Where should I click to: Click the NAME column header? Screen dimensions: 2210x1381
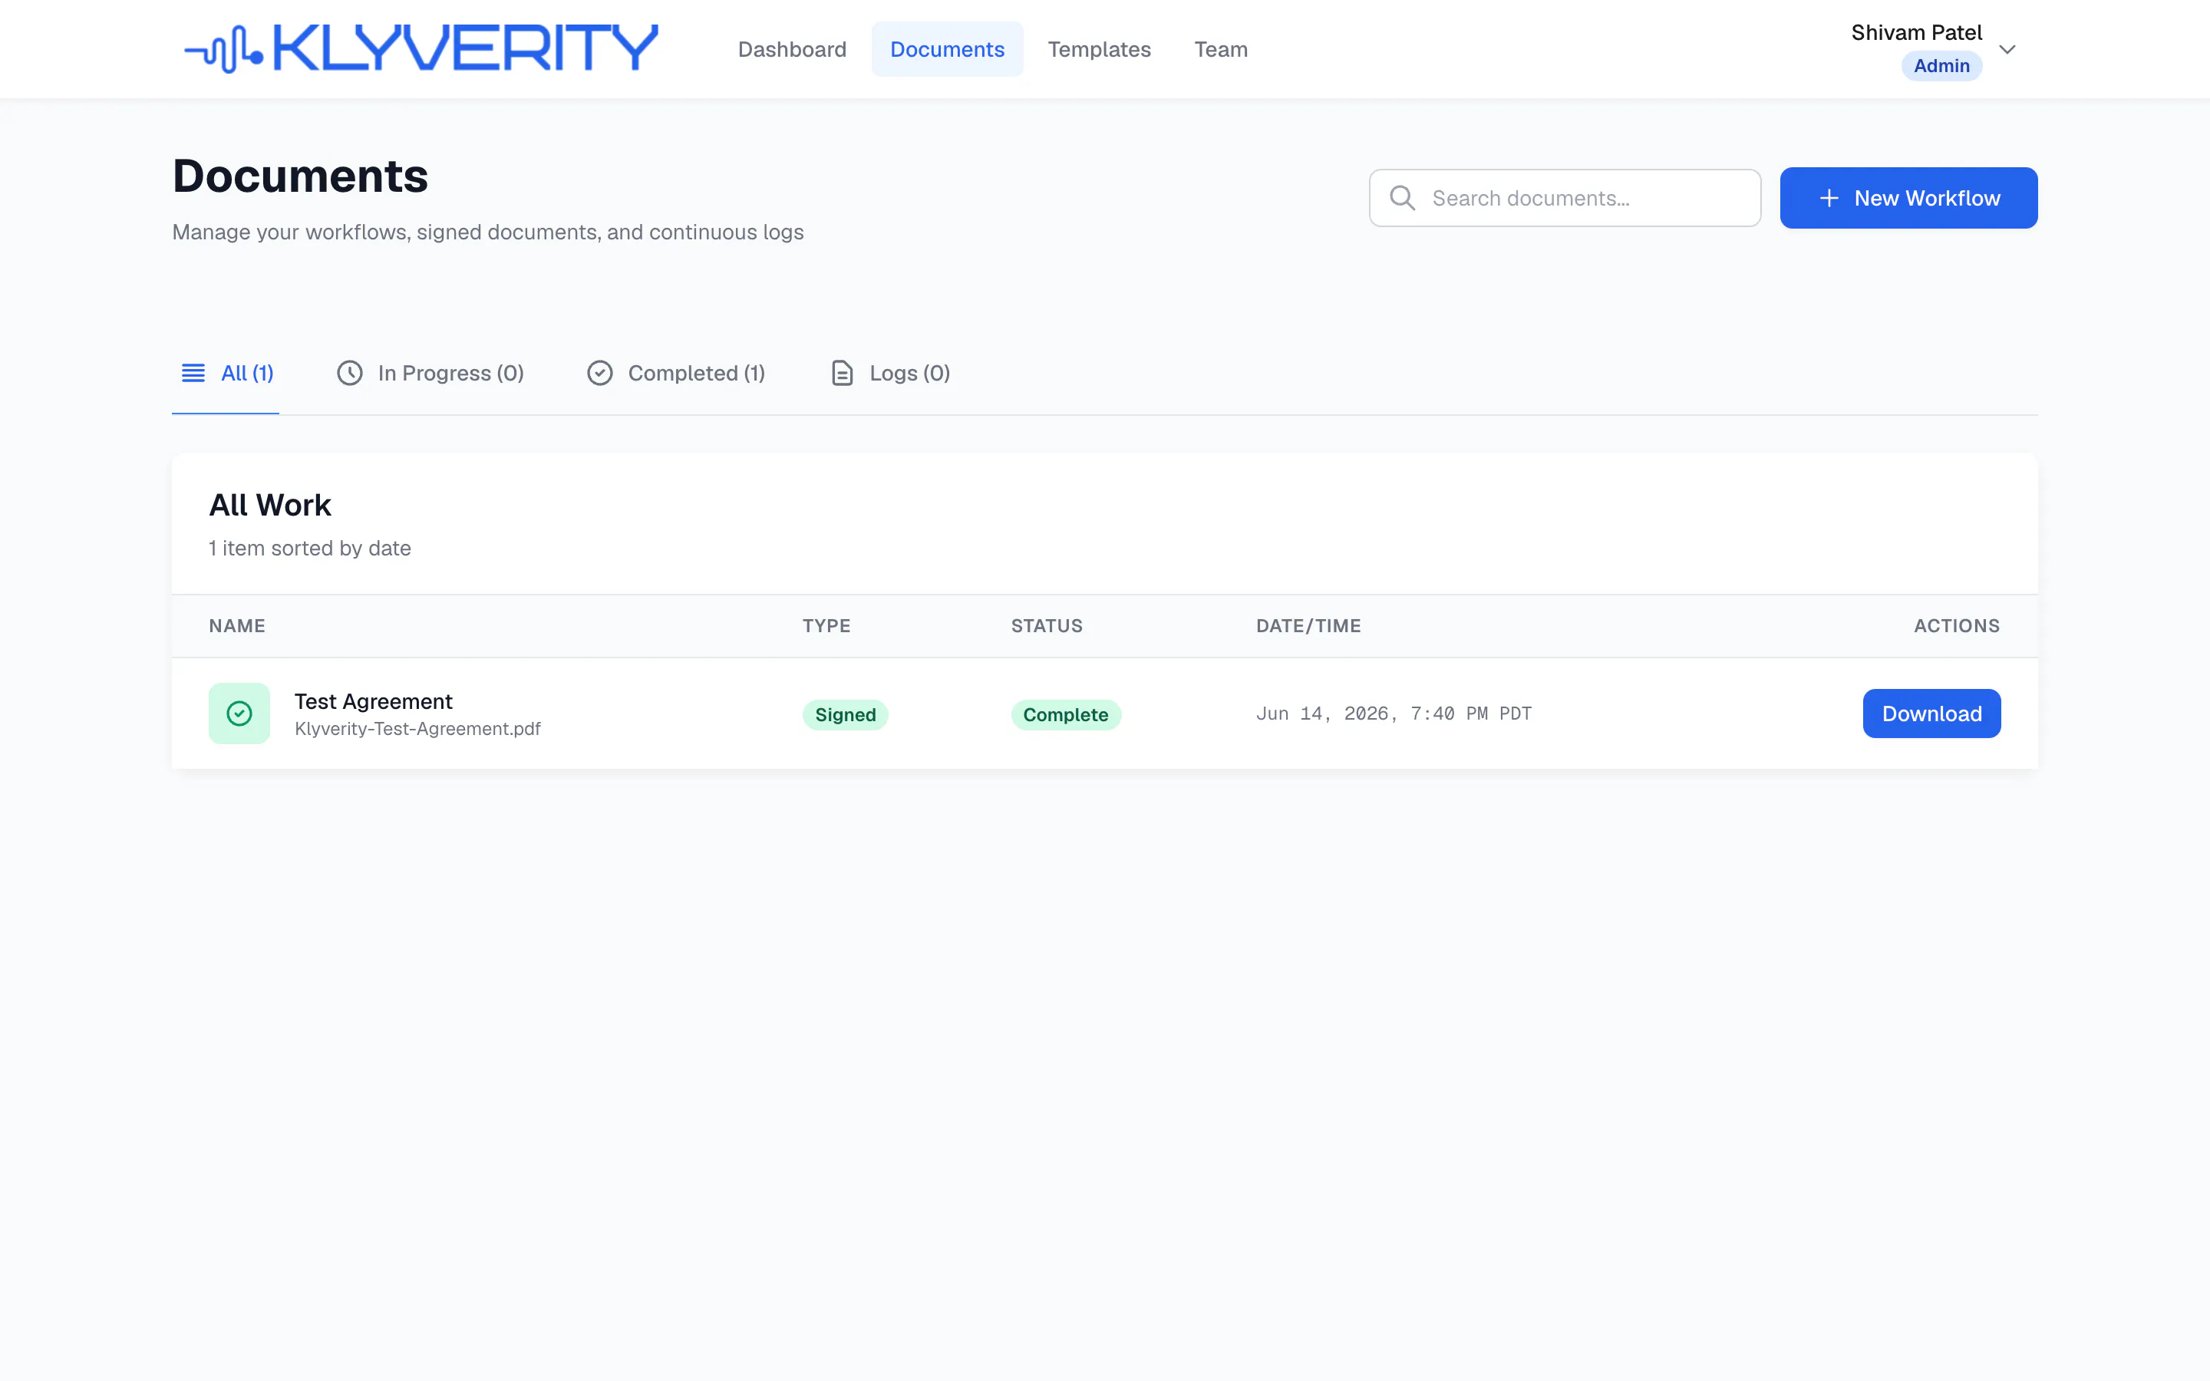pyautogui.click(x=237, y=625)
